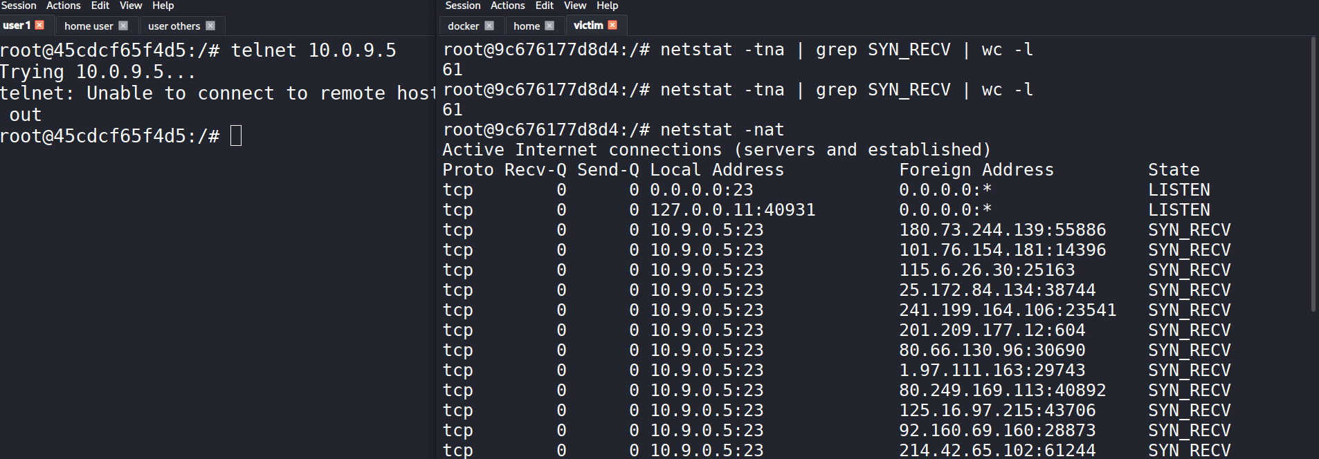Close the home user tab
This screenshot has height=459, width=1319.
pyautogui.click(x=123, y=26)
